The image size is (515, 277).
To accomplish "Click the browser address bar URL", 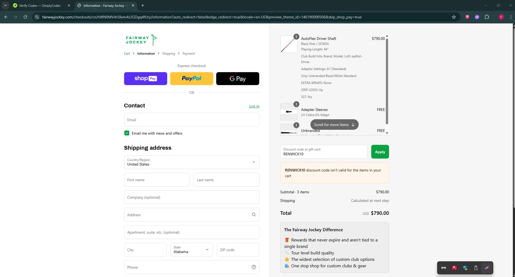I will point(202,17).
